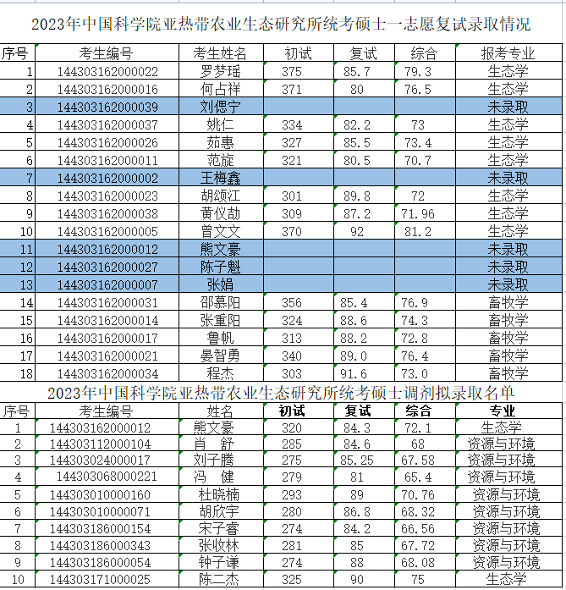Viewport: 566px width, 590px height.
Task: Select the name cell 肖 舒
Action: point(213,444)
